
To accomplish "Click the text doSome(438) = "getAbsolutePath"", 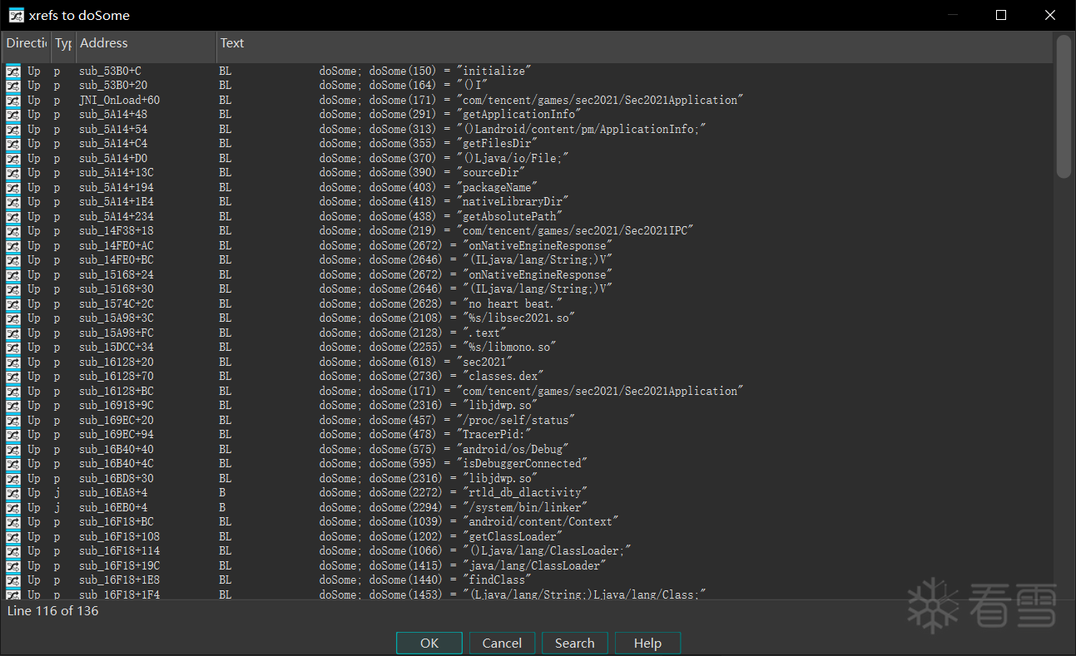I will tap(466, 217).
